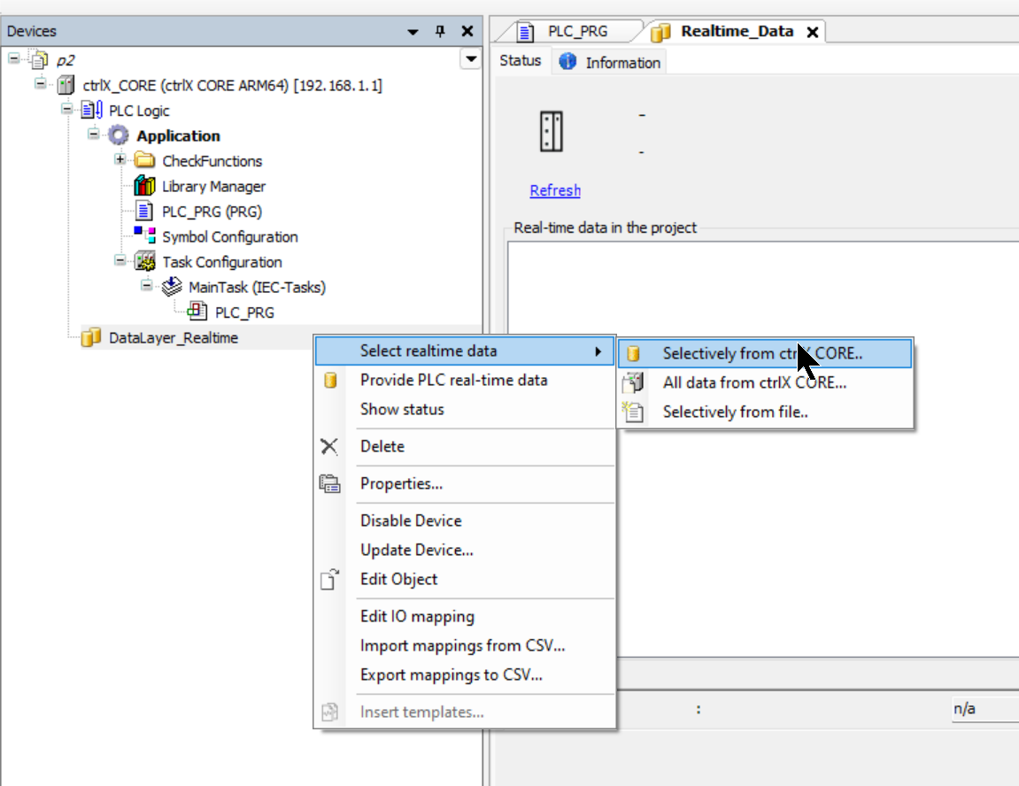Select the Library Manager tree item

click(214, 187)
